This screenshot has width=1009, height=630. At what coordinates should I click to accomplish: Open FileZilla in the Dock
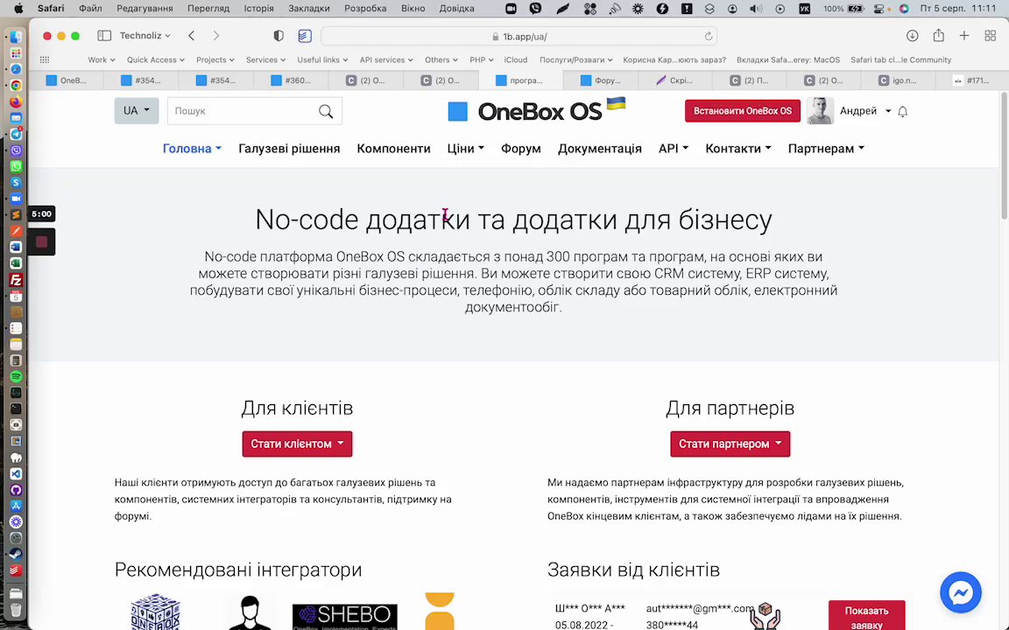[x=16, y=280]
